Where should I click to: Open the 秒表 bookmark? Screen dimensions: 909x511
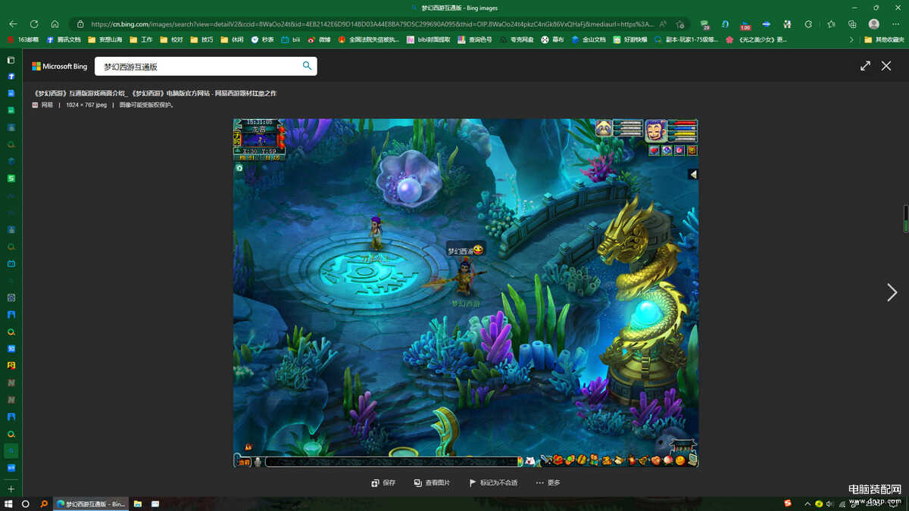click(262, 39)
